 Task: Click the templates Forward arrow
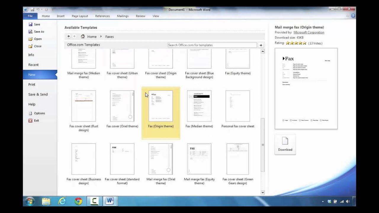[74, 36]
